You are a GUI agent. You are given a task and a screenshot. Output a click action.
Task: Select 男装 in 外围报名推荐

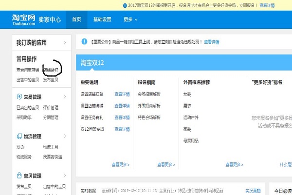[x=187, y=106]
